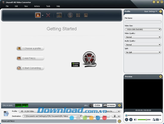Click the Getting Started heading

(62, 29)
